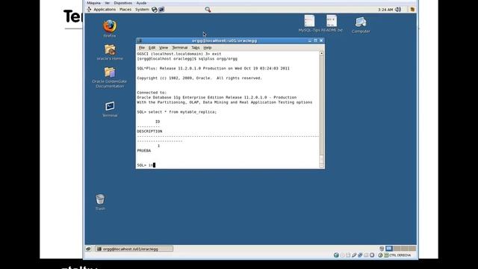Open the Applications menu in the GNOME panel
The height and width of the screenshot is (269, 478).
tap(105, 10)
